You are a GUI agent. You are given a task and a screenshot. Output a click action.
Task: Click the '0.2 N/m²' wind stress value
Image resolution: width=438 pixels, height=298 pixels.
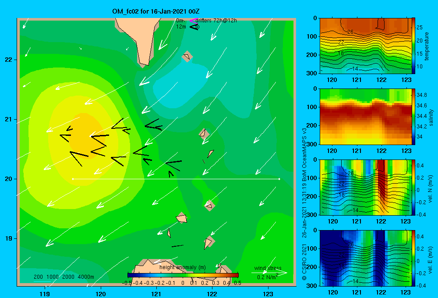pyautogui.click(x=268, y=277)
